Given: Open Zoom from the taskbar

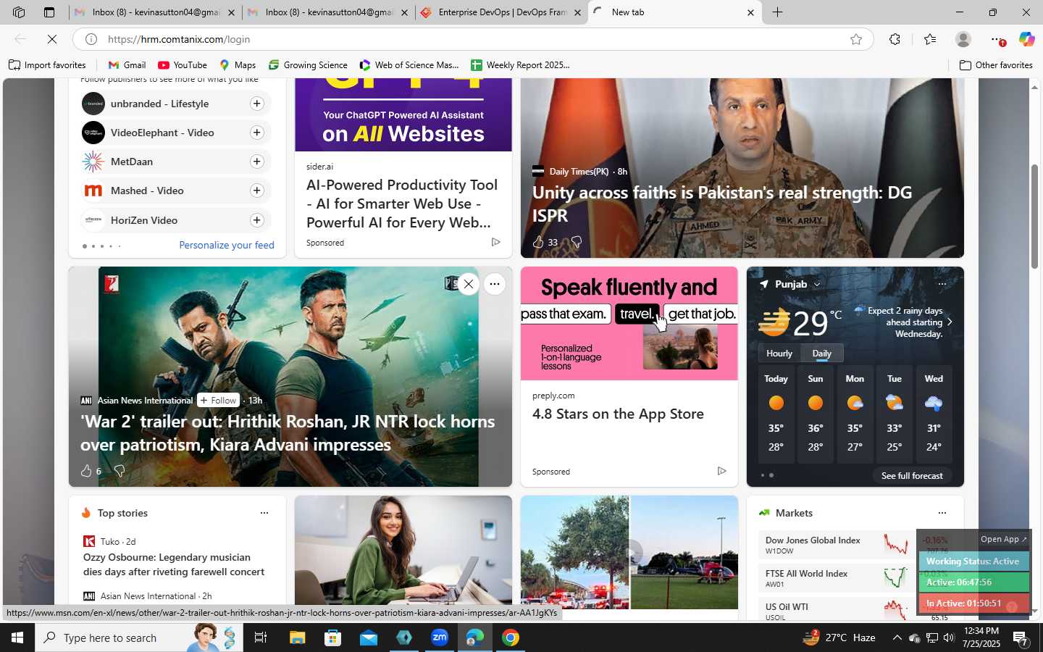Looking at the screenshot, I should coord(440,638).
